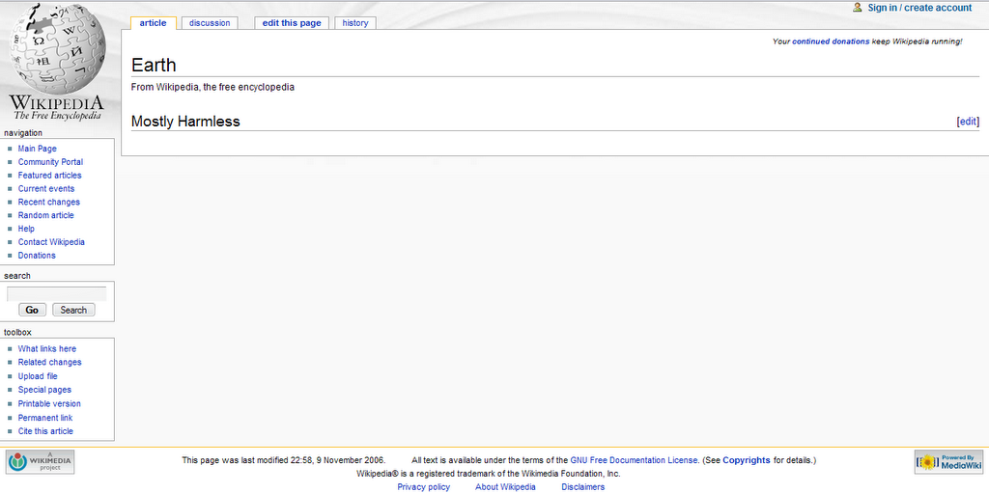Open GNU Free Documentation License link
The image size is (989, 493).
pos(634,460)
